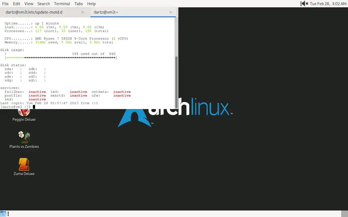The height and width of the screenshot is (217, 348).
Task: Open the Help menu
Action: pyautogui.click(x=91, y=4)
